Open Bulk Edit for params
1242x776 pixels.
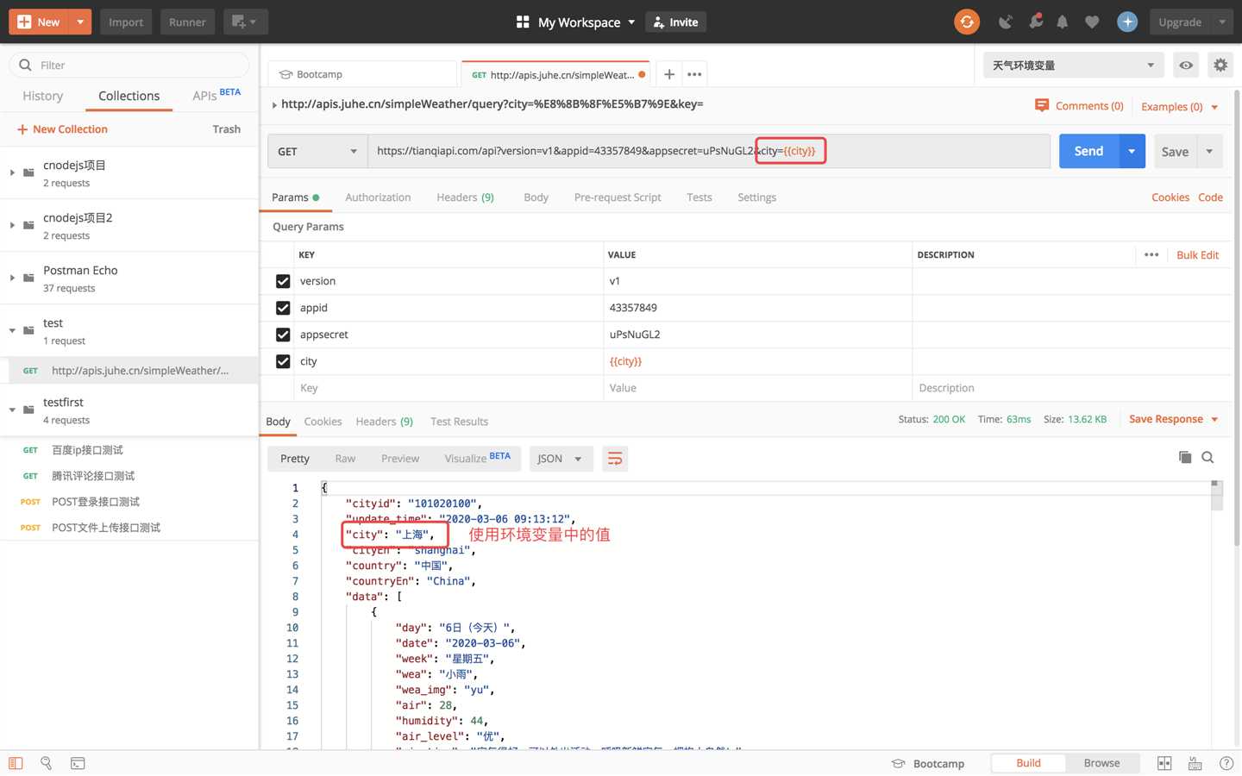pos(1197,254)
